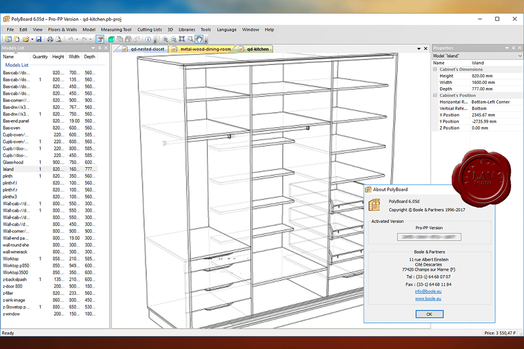Open the Cutting Lists menu
The height and width of the screenshot is (349, 524).
point(149,29)
